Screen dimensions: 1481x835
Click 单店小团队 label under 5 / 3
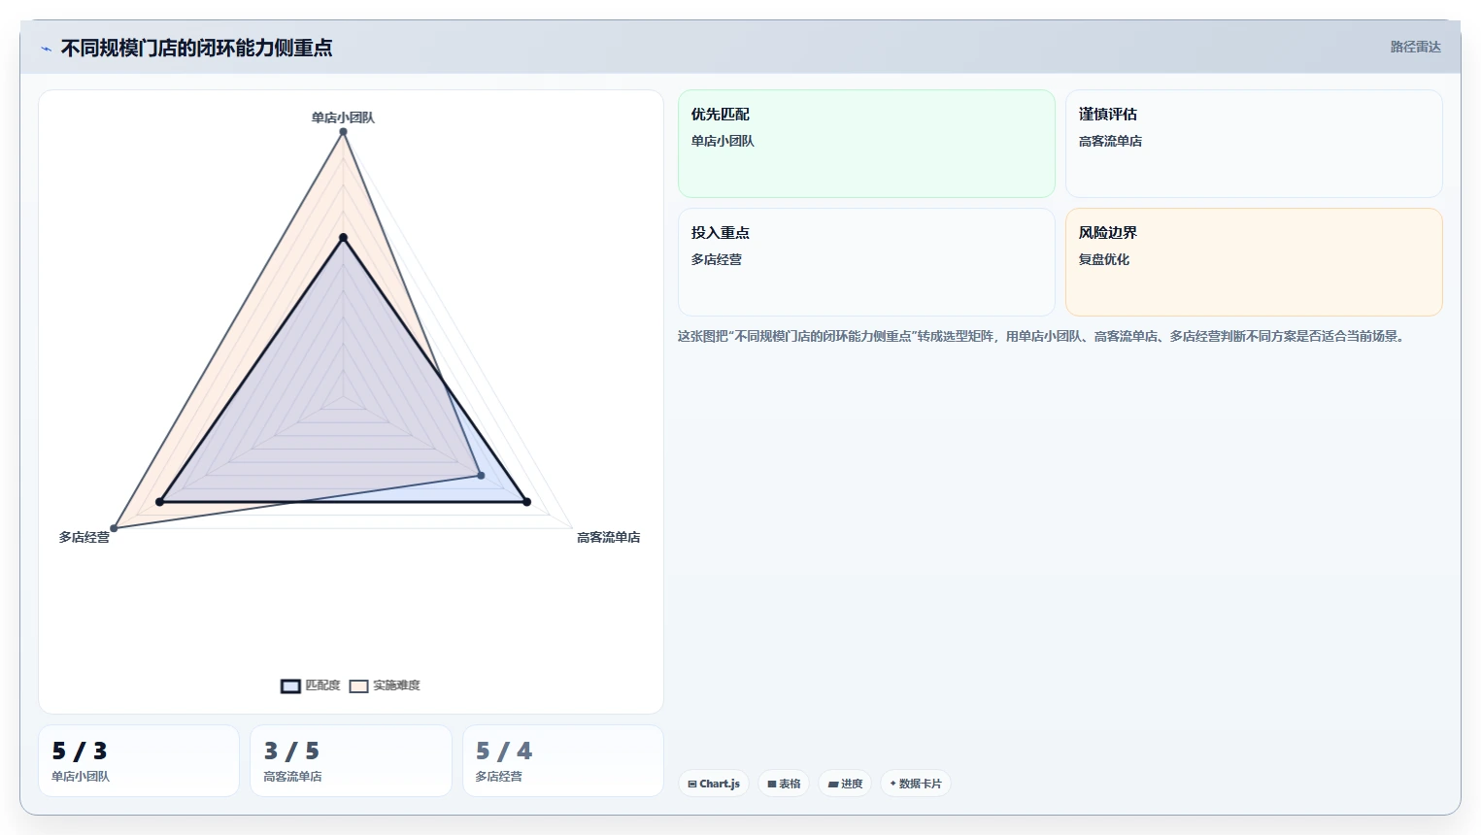pos(81,777)
